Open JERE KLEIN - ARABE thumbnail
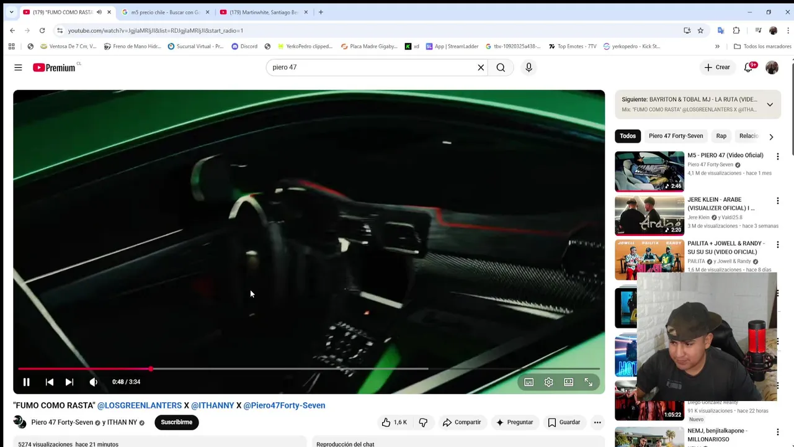This screenshot has height=447, width=794. pos(649,215)
